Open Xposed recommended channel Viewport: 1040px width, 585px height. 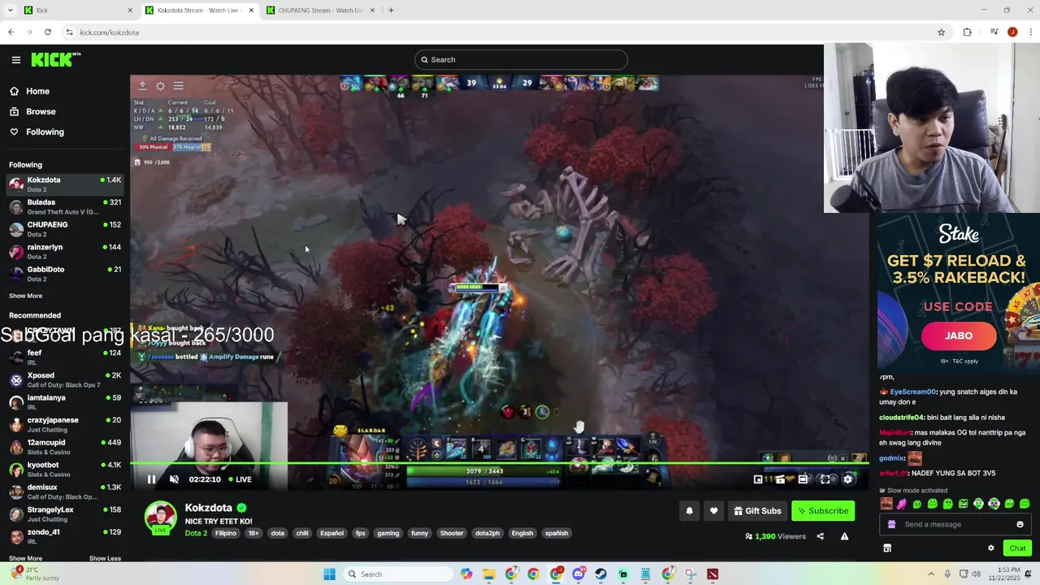click(65, 379)
